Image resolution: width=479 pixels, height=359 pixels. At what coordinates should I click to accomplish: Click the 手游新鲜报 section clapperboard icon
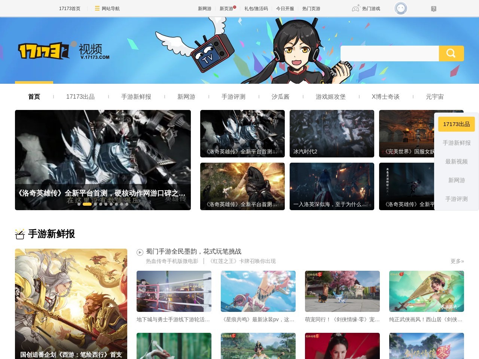tap(20, 234)
